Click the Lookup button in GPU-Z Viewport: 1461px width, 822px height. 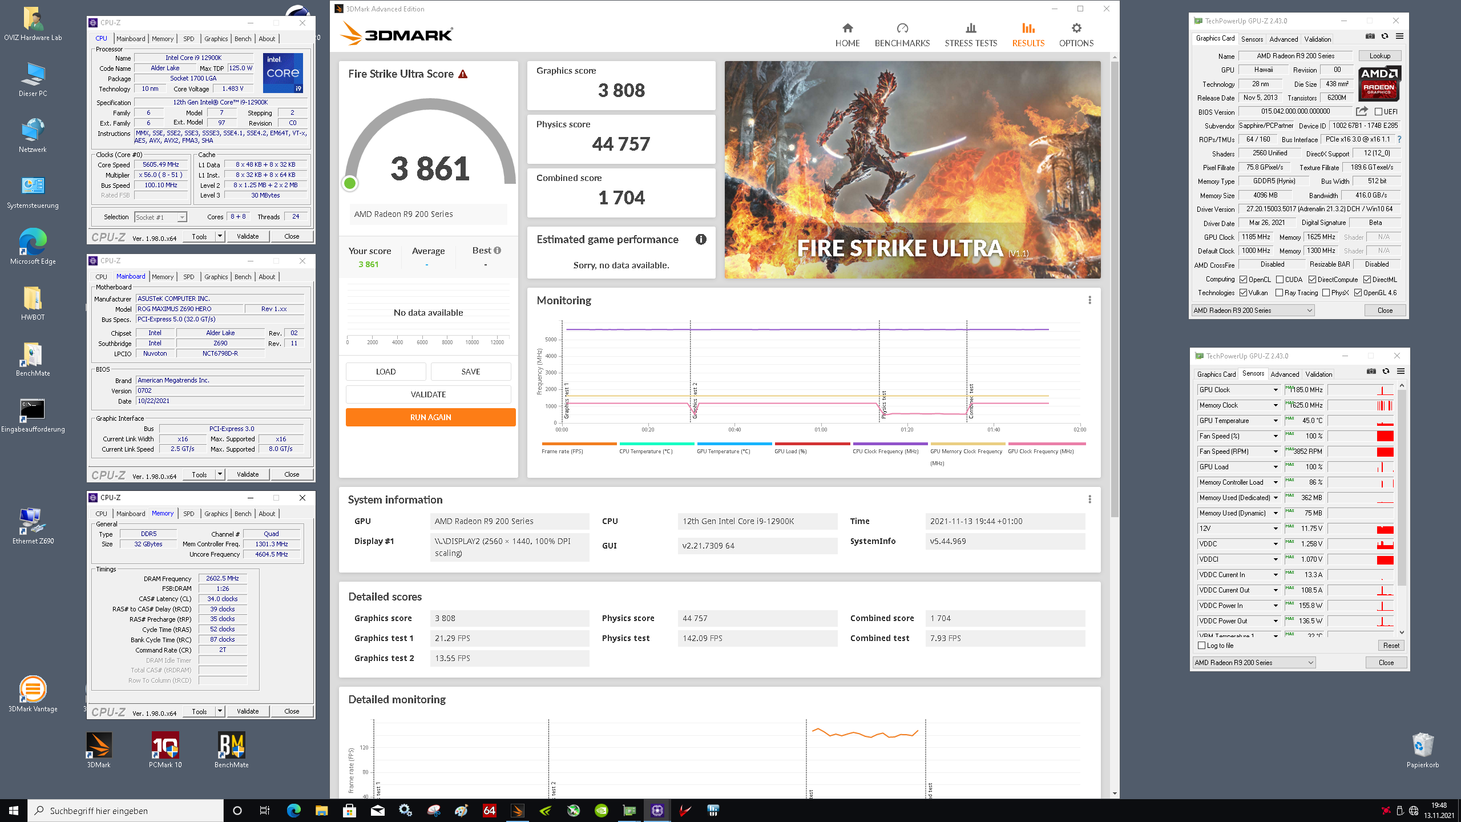[1379, 56]
